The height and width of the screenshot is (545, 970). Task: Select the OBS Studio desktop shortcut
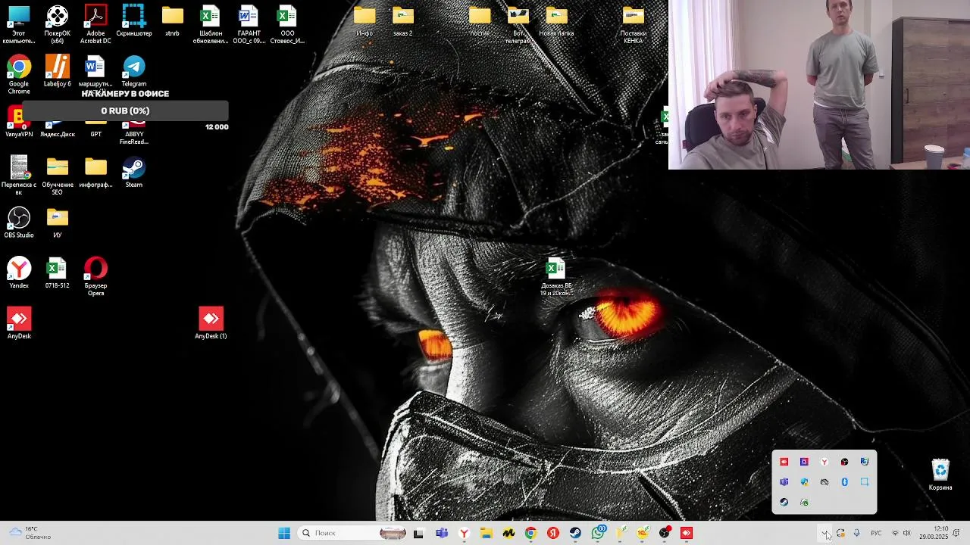[19, 223]
